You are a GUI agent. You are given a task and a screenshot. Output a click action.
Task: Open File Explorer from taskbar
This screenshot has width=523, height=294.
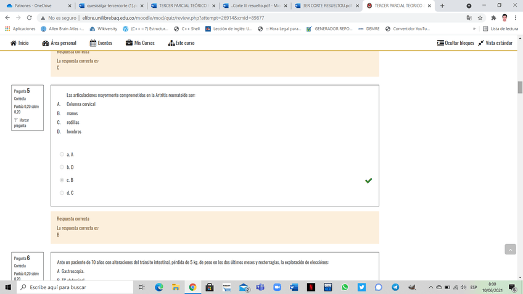point(176,287)
